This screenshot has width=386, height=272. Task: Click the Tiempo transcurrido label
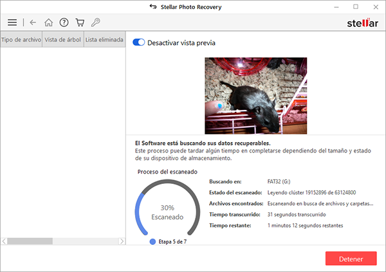tap(235, 215)
